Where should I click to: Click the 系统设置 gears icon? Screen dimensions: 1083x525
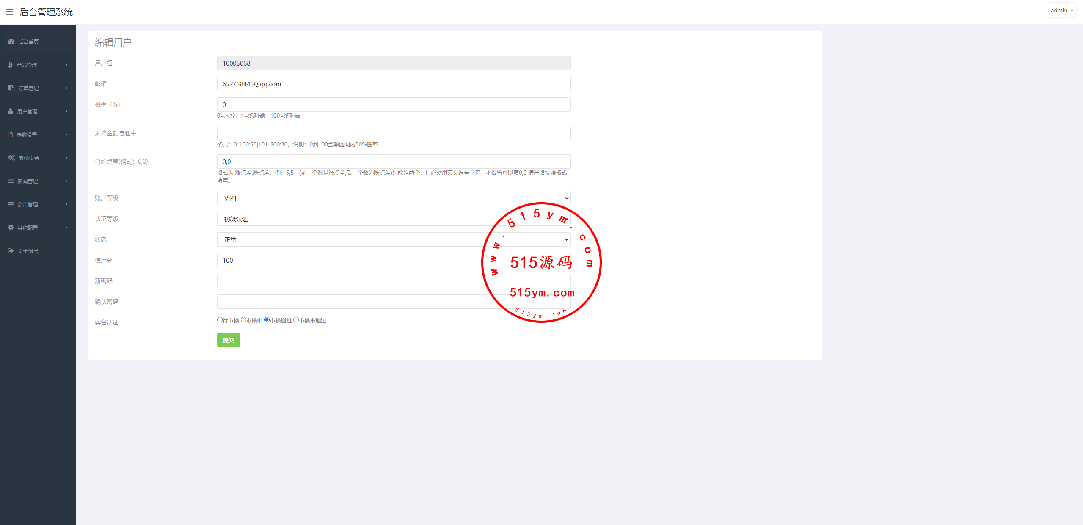click(x=11, y=158)
